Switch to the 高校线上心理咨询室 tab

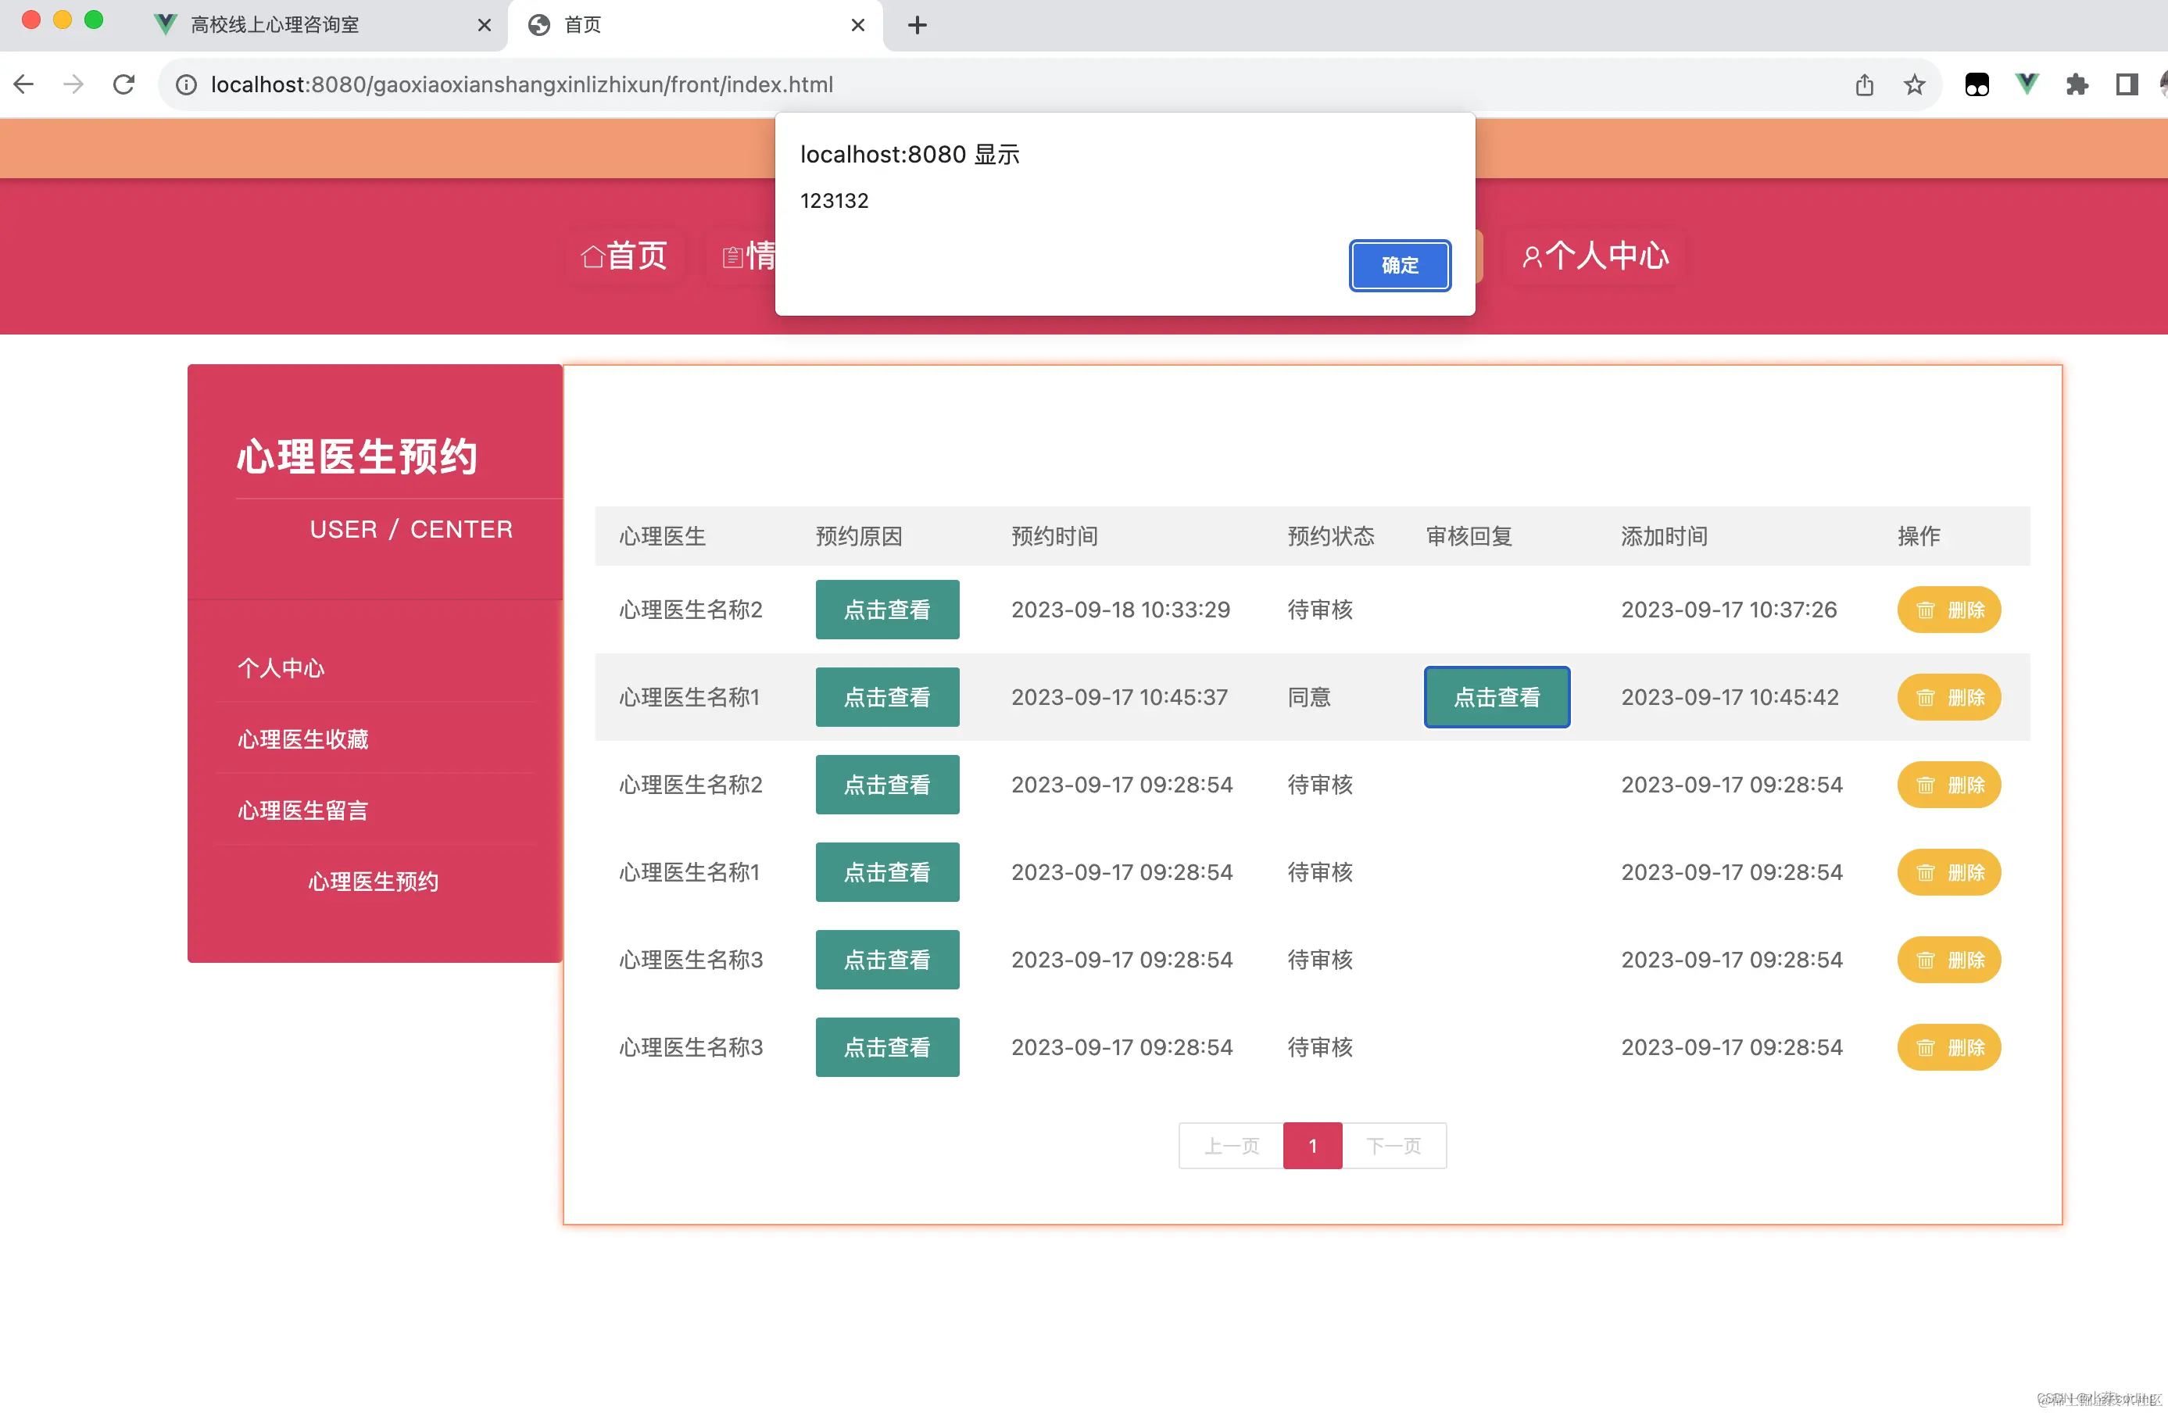(274, 24)
